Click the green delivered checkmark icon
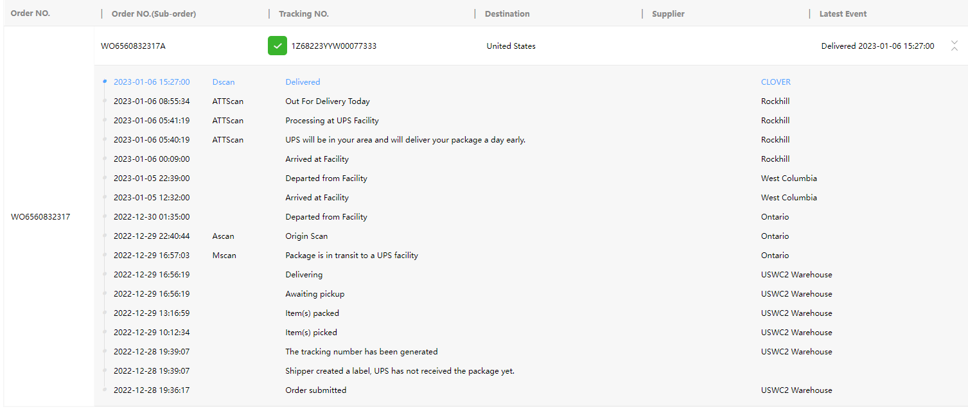Viewport: 968px width, 409px height. [x=277, y=46]
